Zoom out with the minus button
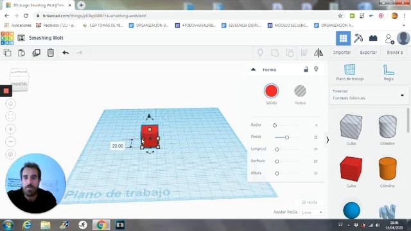This screenshot has height=231, width=411. 11,141
